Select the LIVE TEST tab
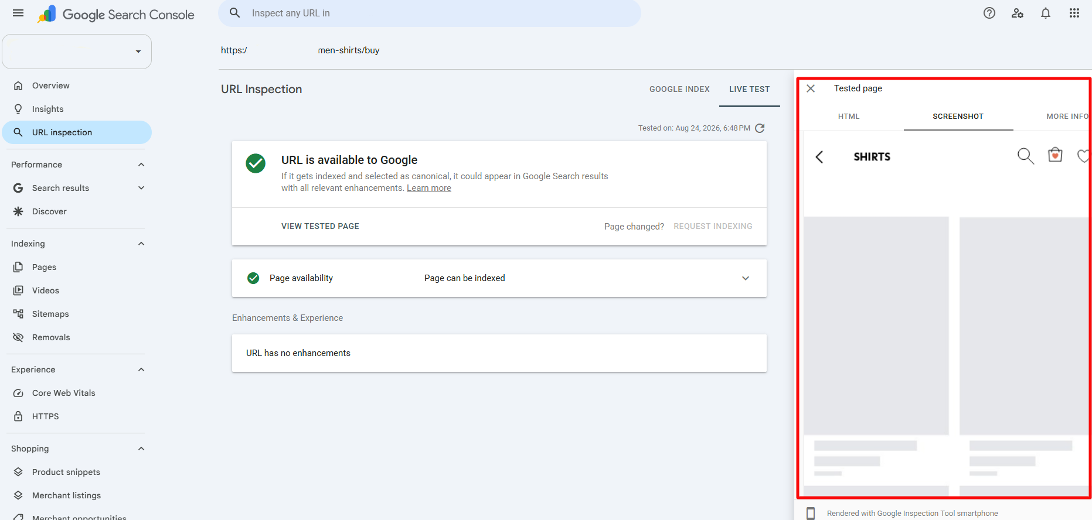Image resolution: width=1092 pixels, height=520 pixels. 750,89
